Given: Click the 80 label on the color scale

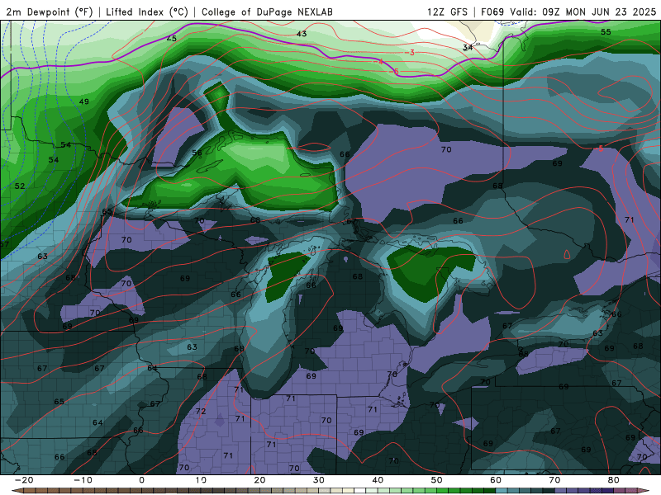Looking at the screenshot, I should click(x=614, y=480).
